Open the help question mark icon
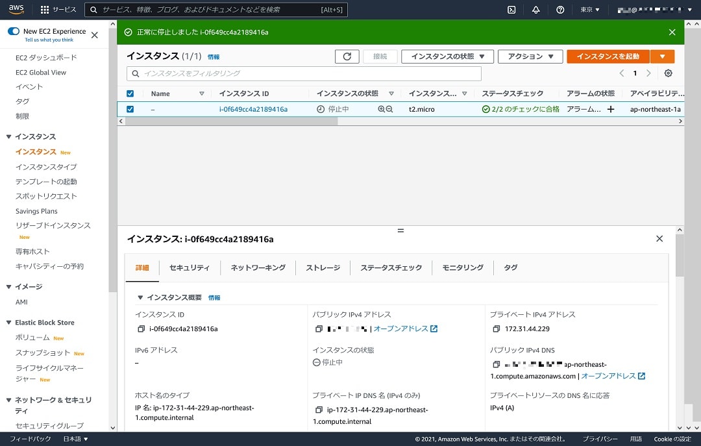This screenshot has height=446, width=701. 560,10
